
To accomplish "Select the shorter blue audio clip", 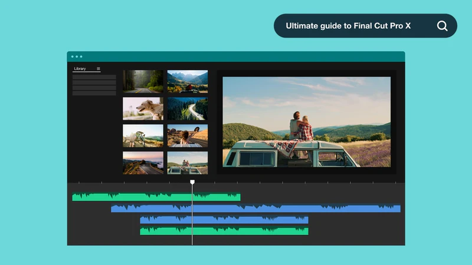I will (x=224, y=220).
